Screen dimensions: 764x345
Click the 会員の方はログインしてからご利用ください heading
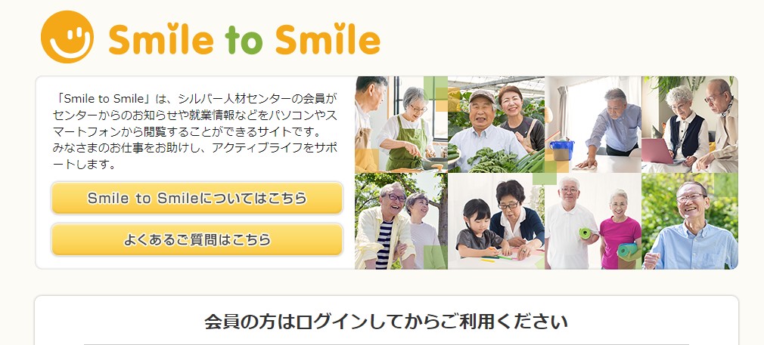[x=386, y=322]
